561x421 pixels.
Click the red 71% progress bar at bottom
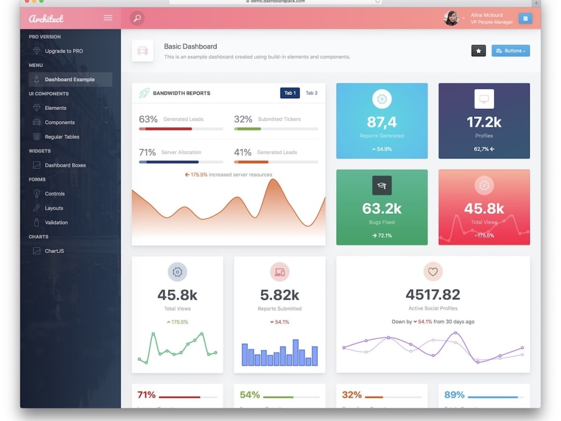tap(188, 397)
